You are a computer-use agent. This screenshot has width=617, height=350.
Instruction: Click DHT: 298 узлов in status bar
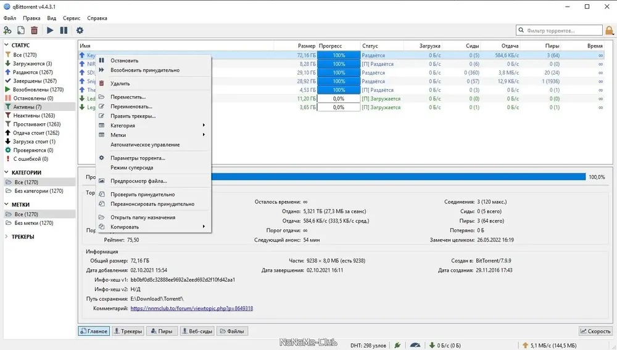click(x=368, y=345)
